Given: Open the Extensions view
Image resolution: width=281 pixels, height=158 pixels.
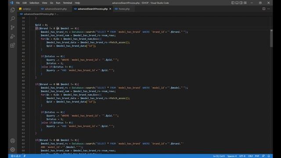Looking at the screenshot, I should [13, 45].
